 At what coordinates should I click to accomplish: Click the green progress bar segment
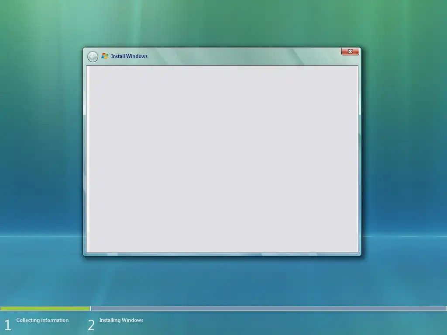tap(45, 308)
